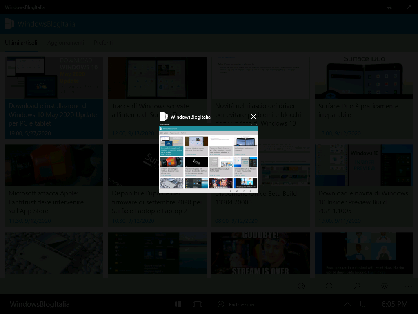418x314 pixels.
Task: Click the Windows Start button in the taskbar
Action: coord(178,304)
